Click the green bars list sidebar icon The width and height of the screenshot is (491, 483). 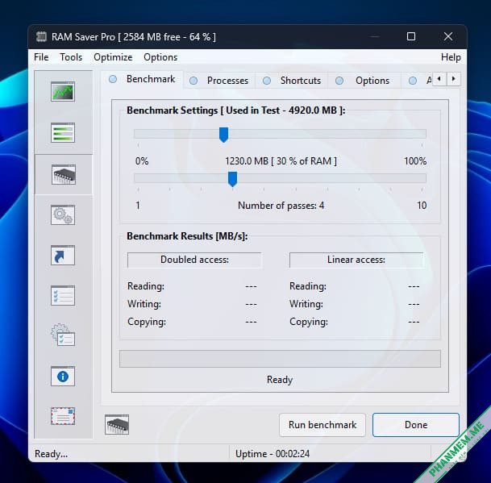[63, 132]
